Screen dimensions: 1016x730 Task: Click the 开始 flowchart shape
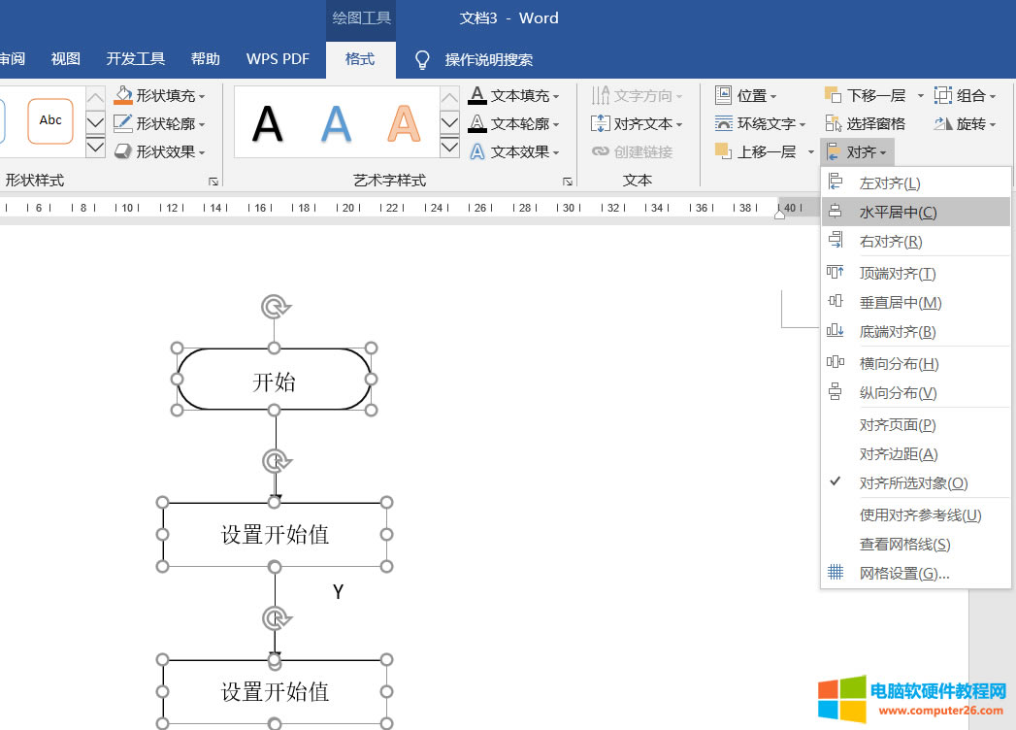pos(274,381)
